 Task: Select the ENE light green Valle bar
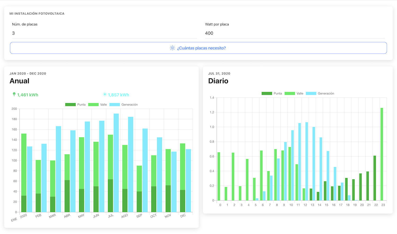(x=24, y=164)
